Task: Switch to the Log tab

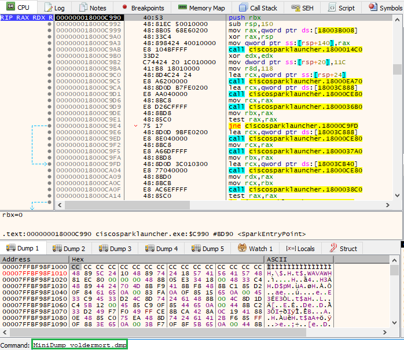Action: [x=54, y=8]
